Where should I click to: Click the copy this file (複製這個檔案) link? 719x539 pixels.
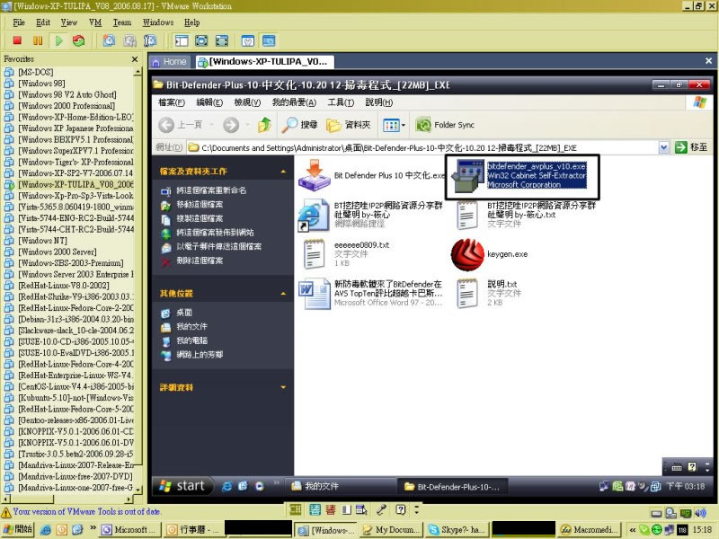[x=200, y=218]
